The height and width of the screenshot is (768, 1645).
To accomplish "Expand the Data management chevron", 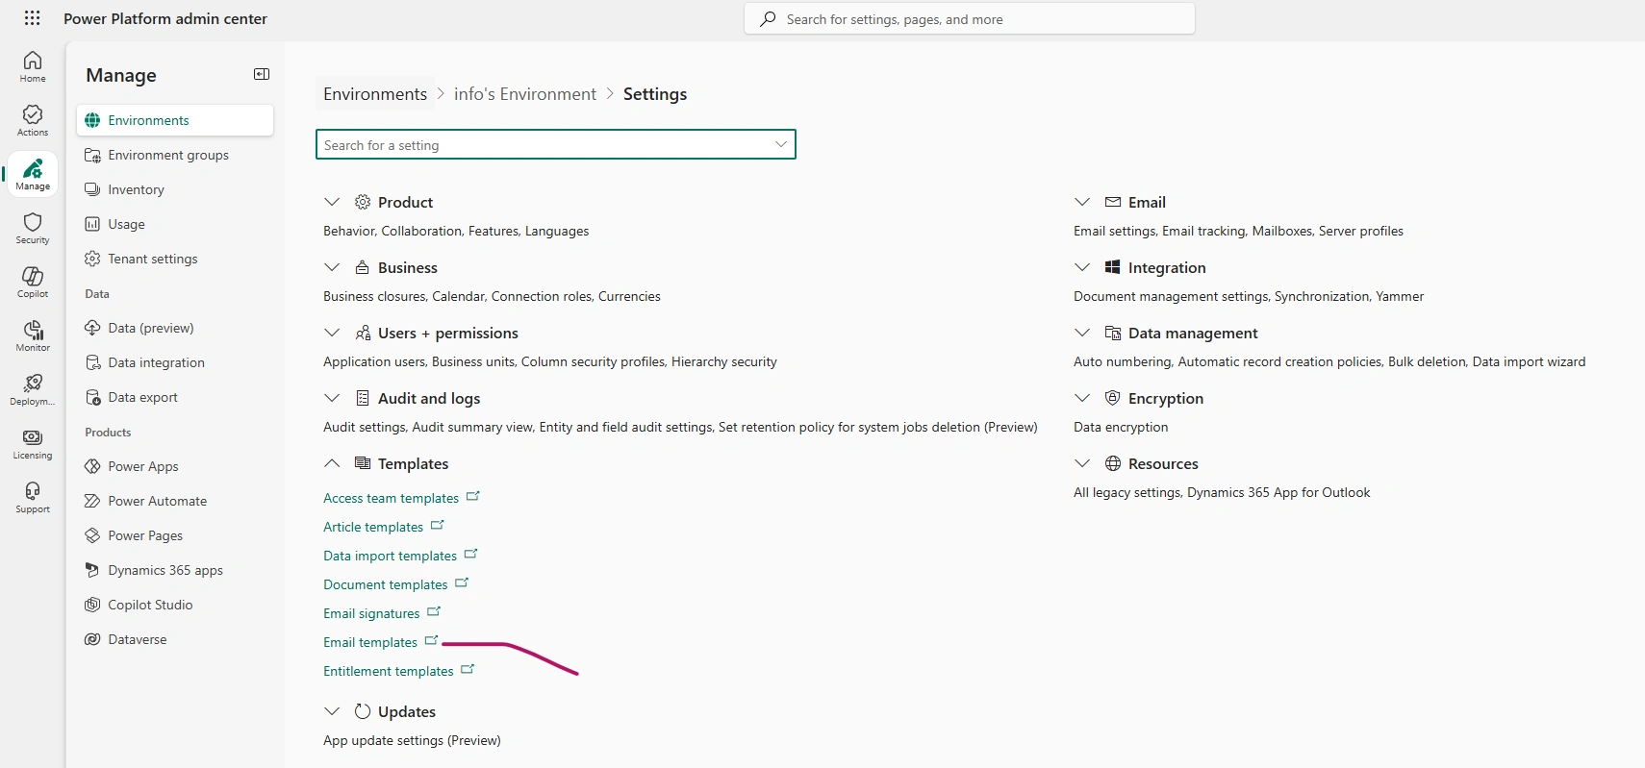I will 1082,333.
